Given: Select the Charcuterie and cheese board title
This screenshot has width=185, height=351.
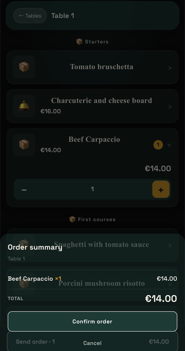Looking at the screenshot, I should click(x=101, y=101).
